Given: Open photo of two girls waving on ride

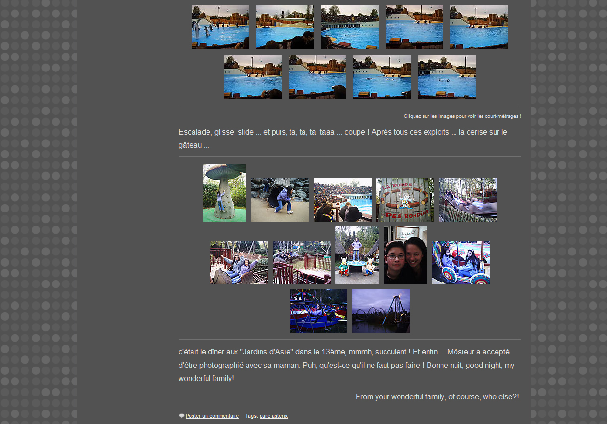Looking at the screenshot, I should point(238,263).
